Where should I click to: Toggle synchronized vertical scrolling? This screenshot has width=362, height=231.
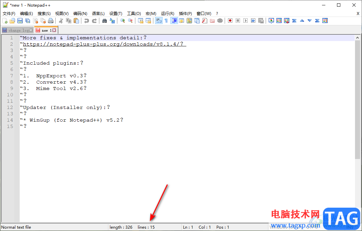tap(141, 21)
